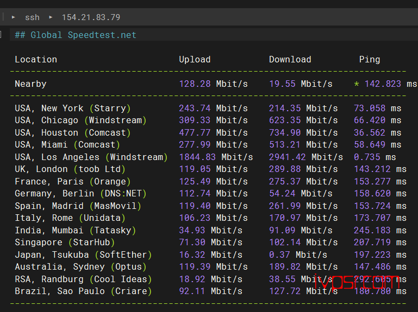Select the UK, London (toob Ltd) label
This screenshot has height=312, width=418.
pyautogui.click(x=70, y=169)
